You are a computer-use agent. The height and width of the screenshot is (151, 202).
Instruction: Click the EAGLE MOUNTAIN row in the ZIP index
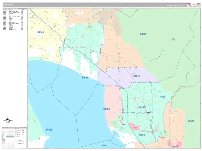[13, 13]
